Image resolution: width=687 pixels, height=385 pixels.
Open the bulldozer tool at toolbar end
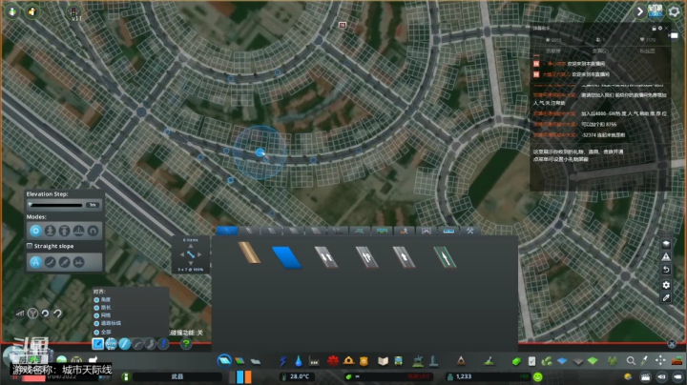pos(677,360)
